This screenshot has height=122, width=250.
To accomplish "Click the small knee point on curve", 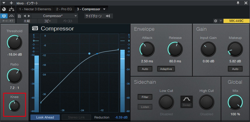I will click(x=97, y=54).
